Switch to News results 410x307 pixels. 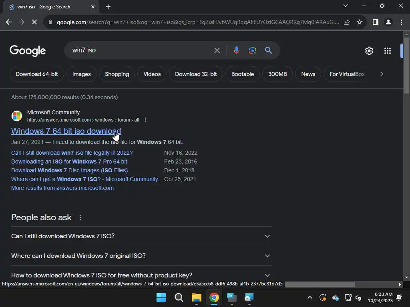point(308,74)
